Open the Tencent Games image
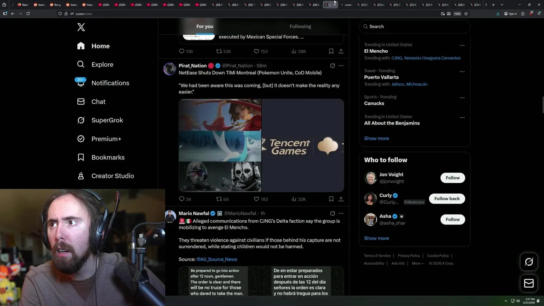Screen dimensions: 544x306 click(303, 145)
